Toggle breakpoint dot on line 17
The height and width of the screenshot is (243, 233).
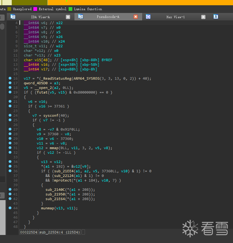click(x=10, y=83)
